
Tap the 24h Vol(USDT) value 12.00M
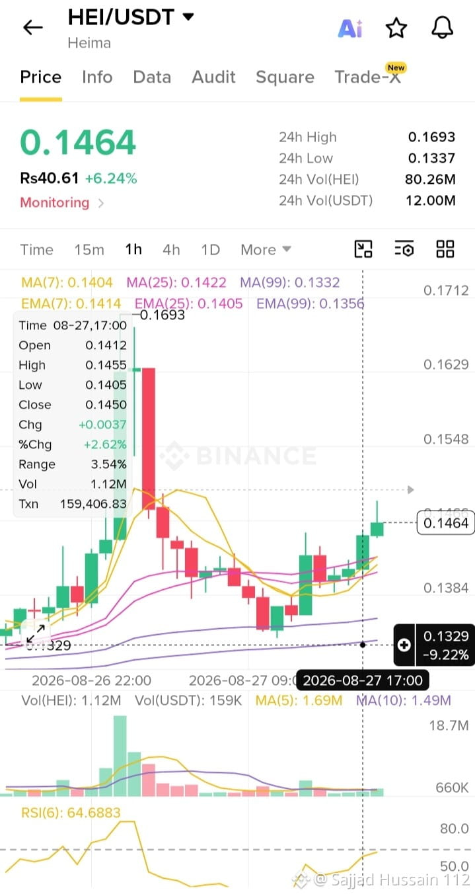(430, 200)
